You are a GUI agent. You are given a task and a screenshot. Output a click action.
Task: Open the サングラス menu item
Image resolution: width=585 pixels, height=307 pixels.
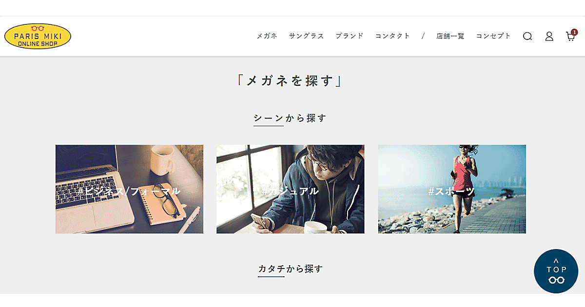coord(306,36)
